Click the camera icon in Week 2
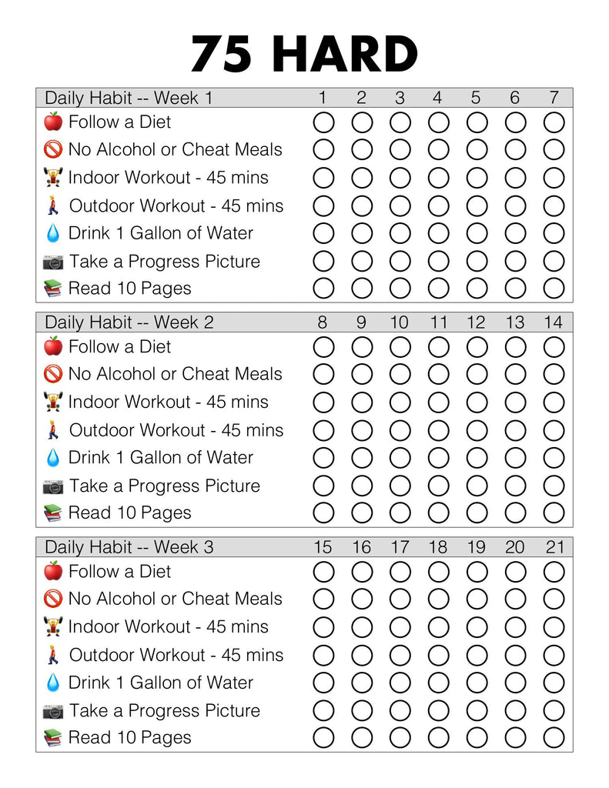Viewport: 609px width, 788px height. pyautogui.click(x=52, y=486)
